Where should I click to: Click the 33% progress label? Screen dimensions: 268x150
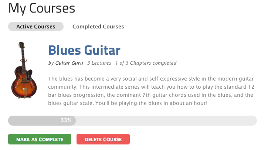[x=66, y=120]
